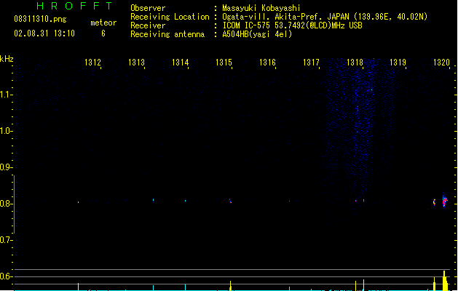Click the 1314 time axis label
Screen dimensions: 458x291
coord(181,63)
